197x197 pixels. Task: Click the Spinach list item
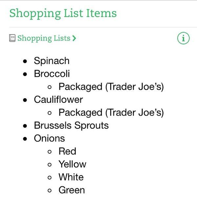click(52, 61)
